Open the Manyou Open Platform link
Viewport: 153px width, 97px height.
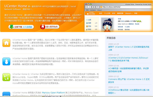[x=54, y=93]
